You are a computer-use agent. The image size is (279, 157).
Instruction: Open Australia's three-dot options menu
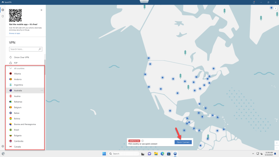coord(42,90)
